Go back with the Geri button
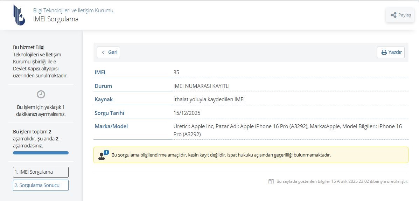 (109, 52)
